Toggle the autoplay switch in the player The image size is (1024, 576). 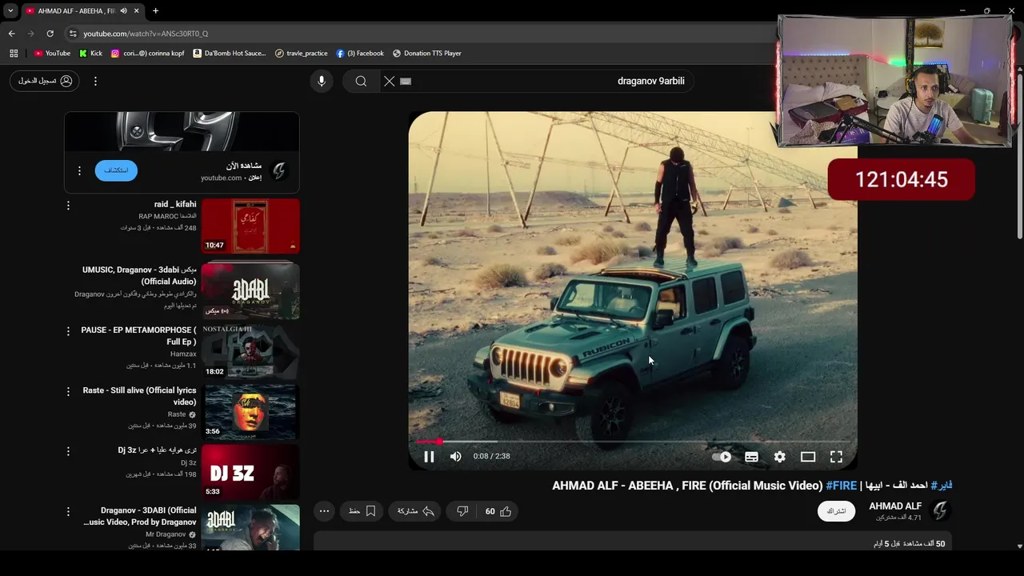[722, 457]
